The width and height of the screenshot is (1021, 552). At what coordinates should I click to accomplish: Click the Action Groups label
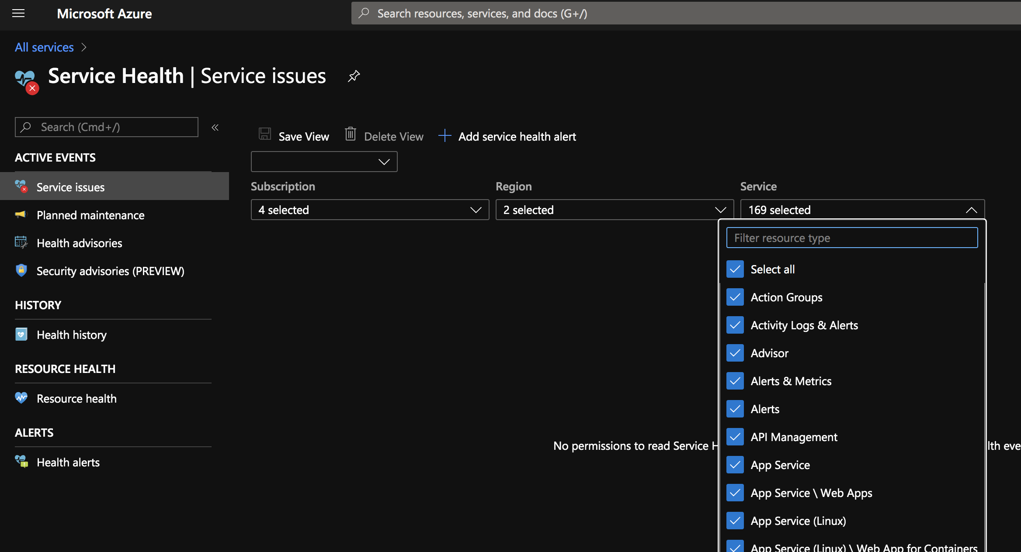click(x=786, y=297)
